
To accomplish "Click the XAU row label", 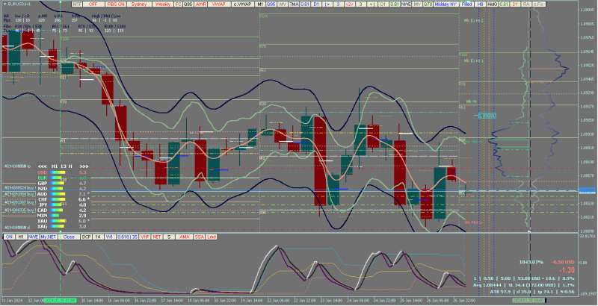I will coord(43,221).
